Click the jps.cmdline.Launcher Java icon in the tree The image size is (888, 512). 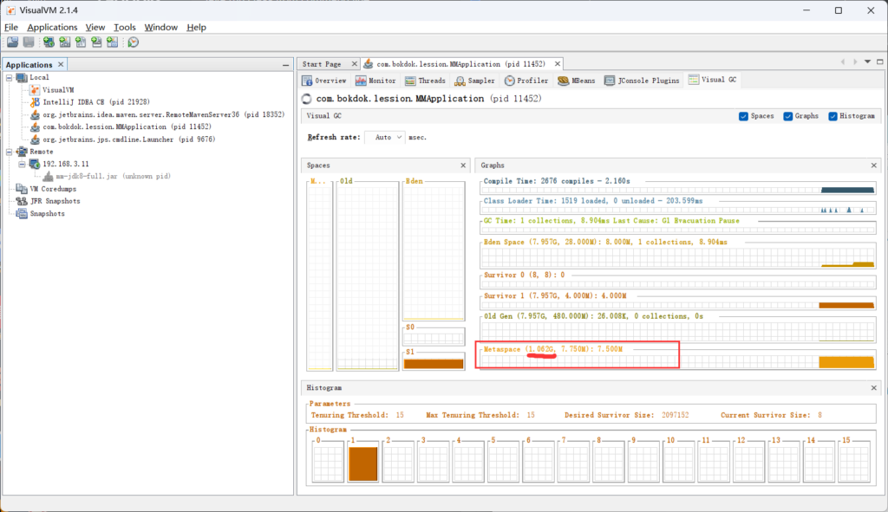[x=35, y=139]
